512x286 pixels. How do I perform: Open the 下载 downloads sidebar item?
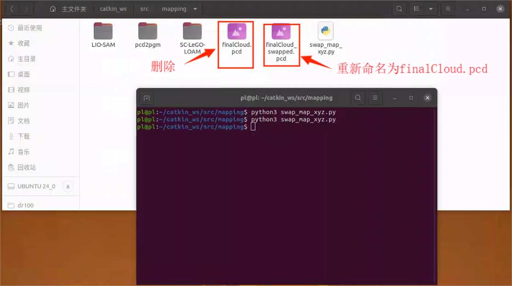pos(23,136)
